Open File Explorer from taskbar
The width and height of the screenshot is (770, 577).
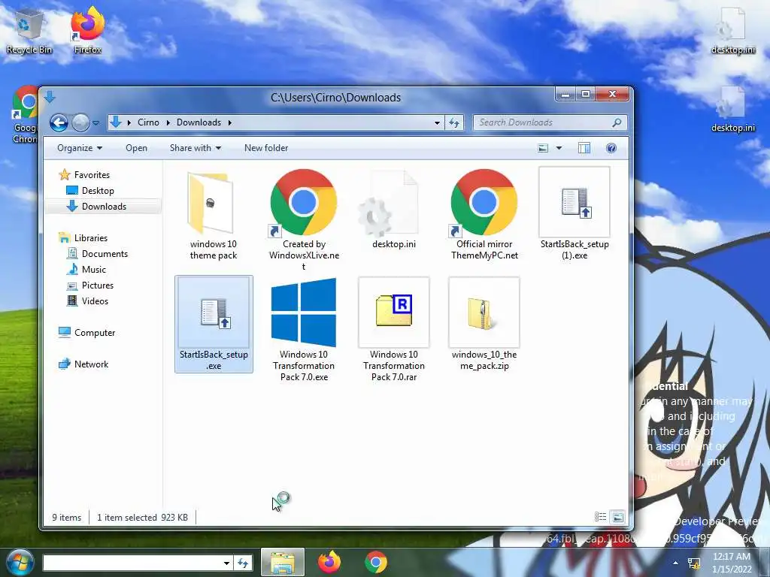pyautogui.click(x=283, y=562)
